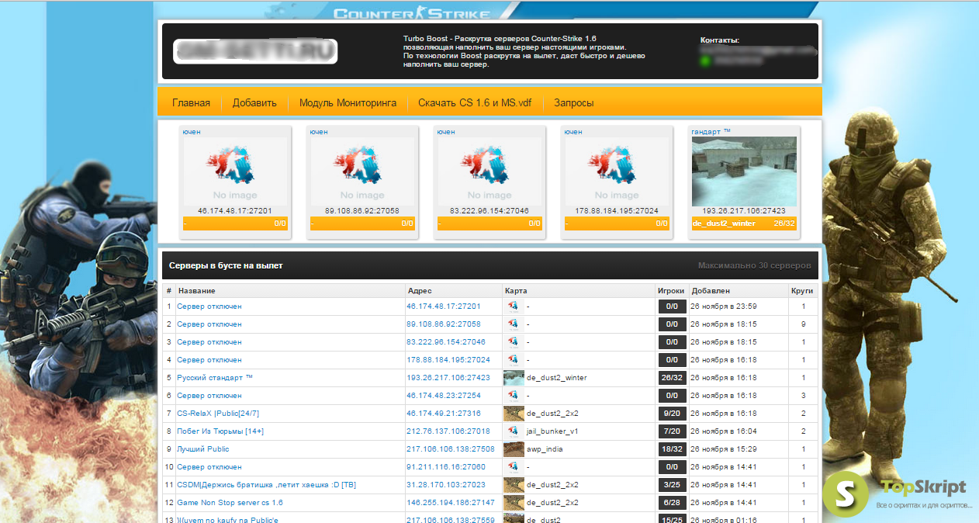Viewport: 979px width, 523px height.
Task: Click map icon in 91.211.116.16:27060 table row
Action: [514, 467]
